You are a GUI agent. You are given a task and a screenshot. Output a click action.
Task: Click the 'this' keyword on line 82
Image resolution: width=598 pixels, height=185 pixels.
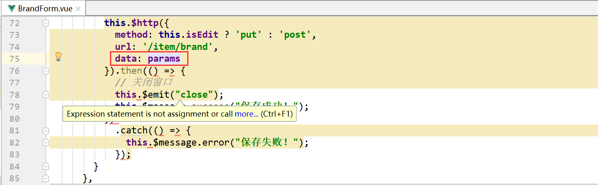[x=136, y=143]
